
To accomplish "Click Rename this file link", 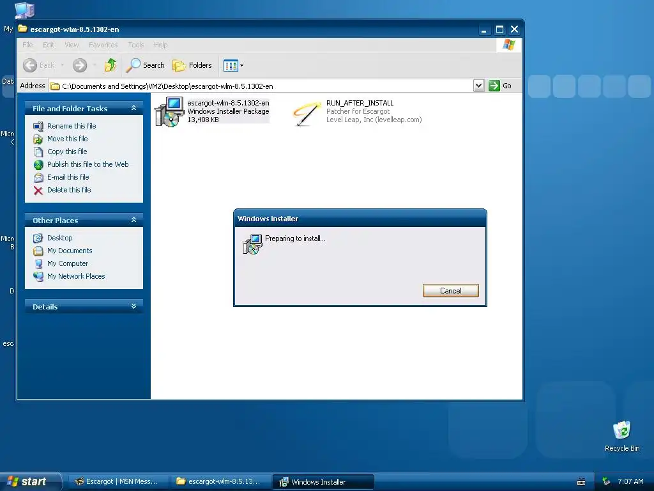I will point(72,126).
